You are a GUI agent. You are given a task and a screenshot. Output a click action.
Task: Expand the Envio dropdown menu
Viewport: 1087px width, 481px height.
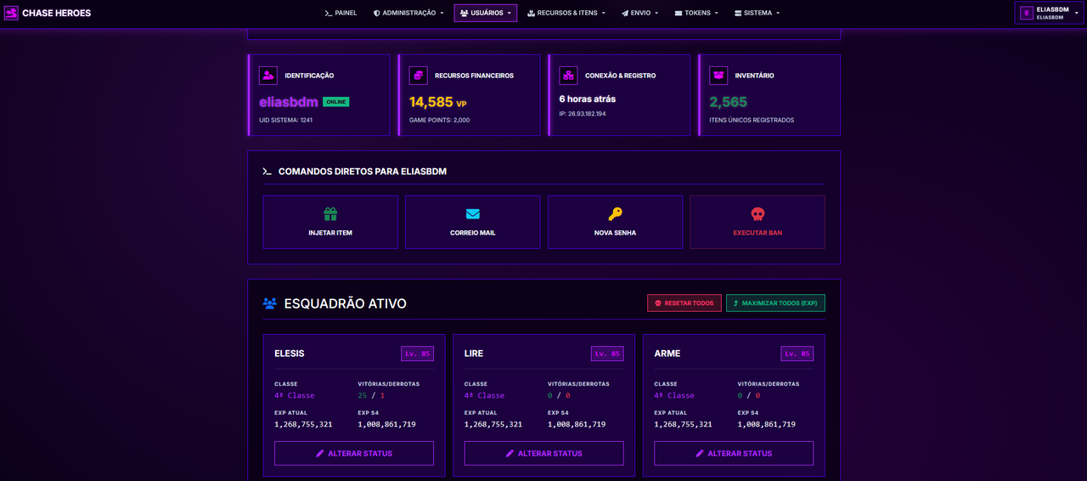click(x=640, y=13)
